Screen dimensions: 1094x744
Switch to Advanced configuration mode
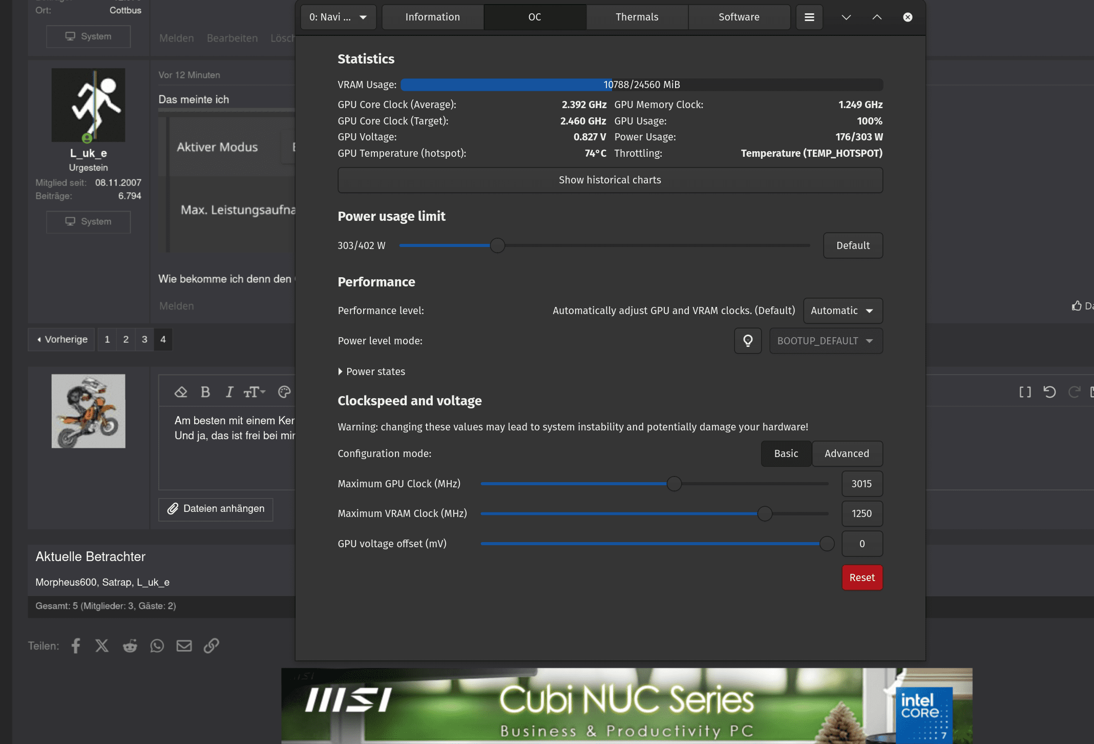point(847,453)
